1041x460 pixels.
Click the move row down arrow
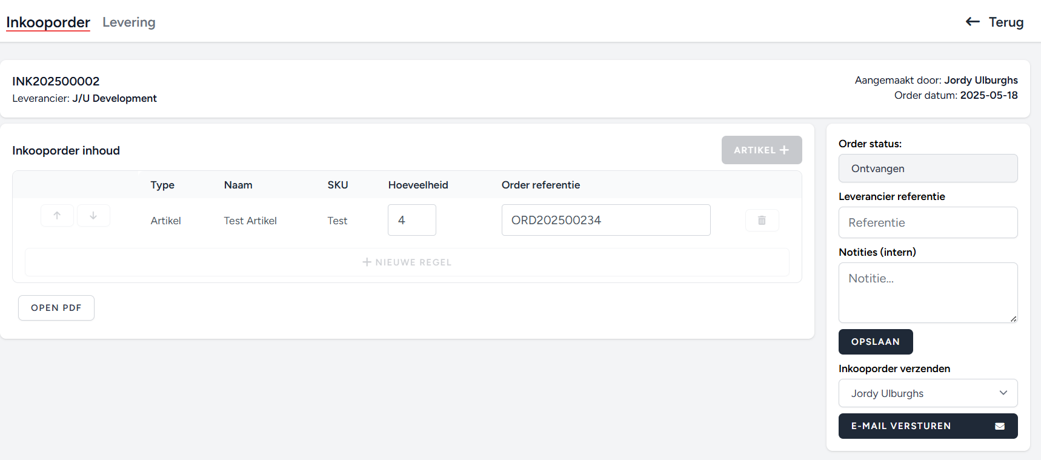point(93,216)
